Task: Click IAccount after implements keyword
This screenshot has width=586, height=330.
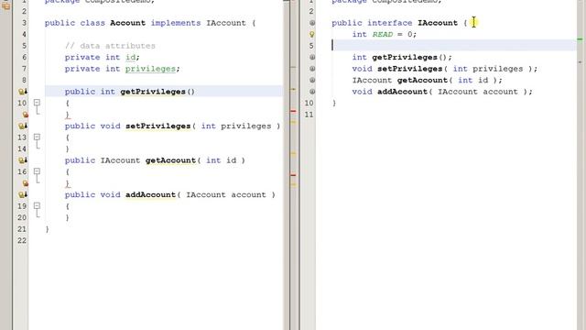Action: tap(226, 23)
